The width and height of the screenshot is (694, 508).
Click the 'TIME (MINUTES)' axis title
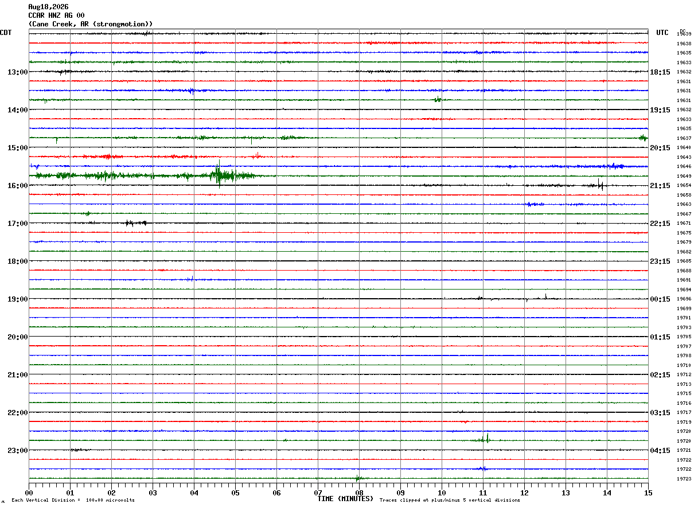(x=345, y=499)
